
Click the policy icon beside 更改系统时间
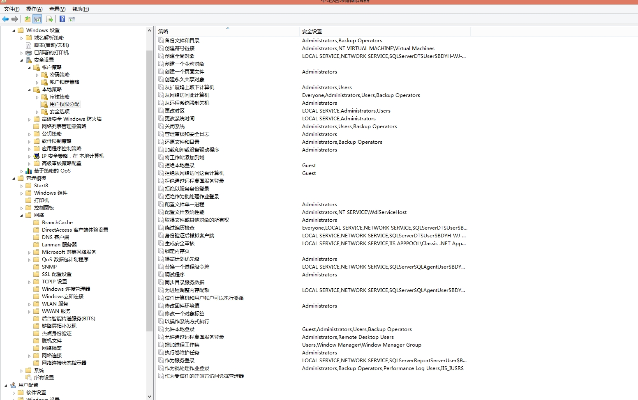click(x=161, y=118)
